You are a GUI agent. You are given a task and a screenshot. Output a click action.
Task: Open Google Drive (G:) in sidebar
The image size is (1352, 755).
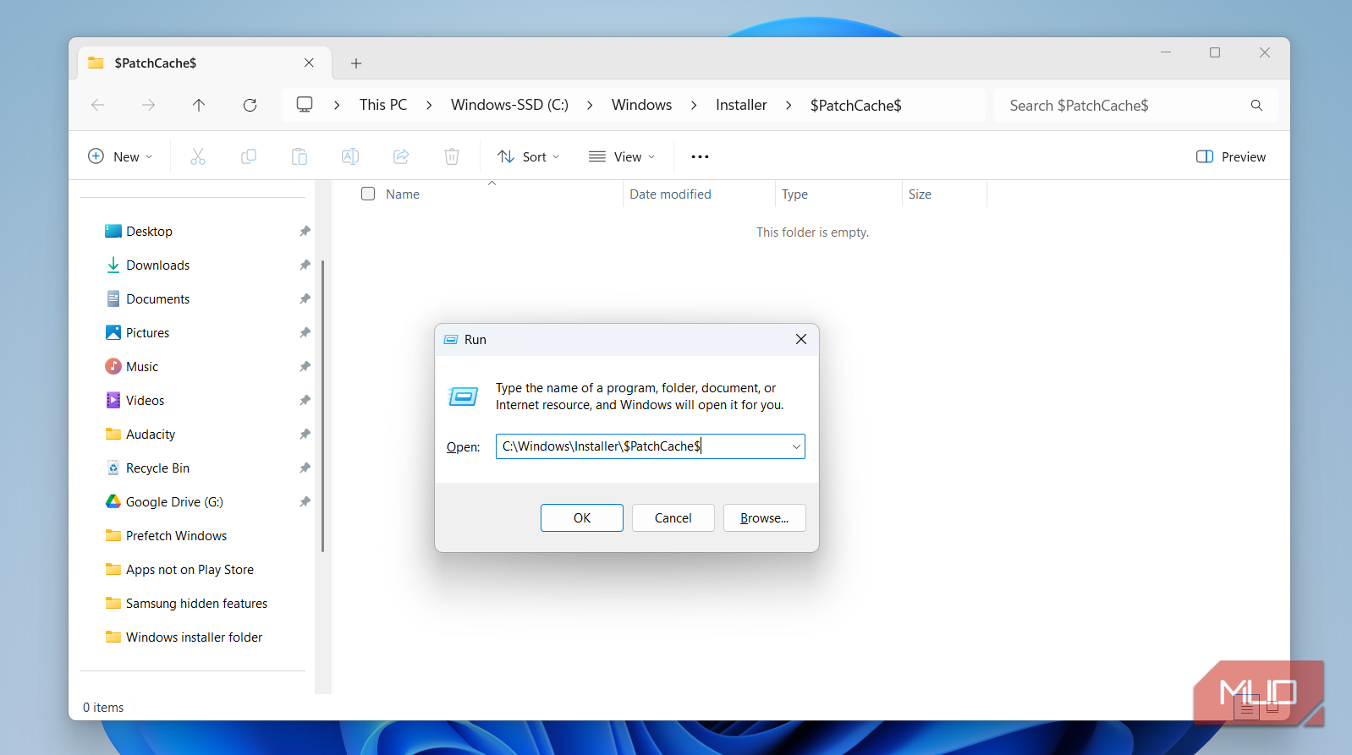[x=174, y=501]
